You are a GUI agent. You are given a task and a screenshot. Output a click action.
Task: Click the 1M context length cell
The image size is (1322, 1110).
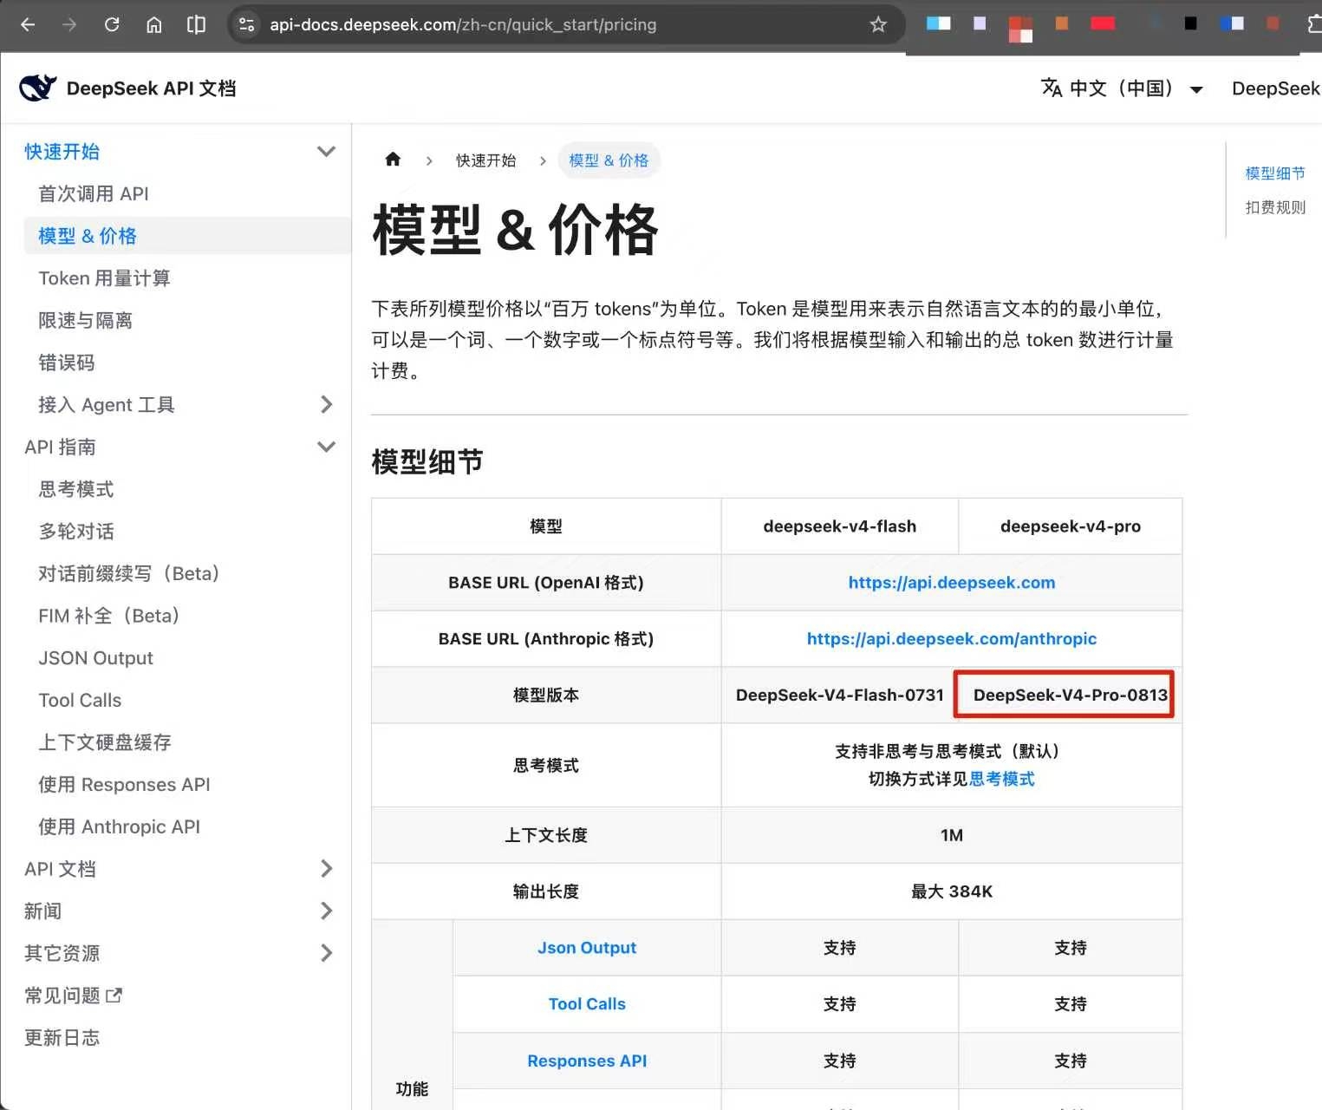click(x=952, y=835)
